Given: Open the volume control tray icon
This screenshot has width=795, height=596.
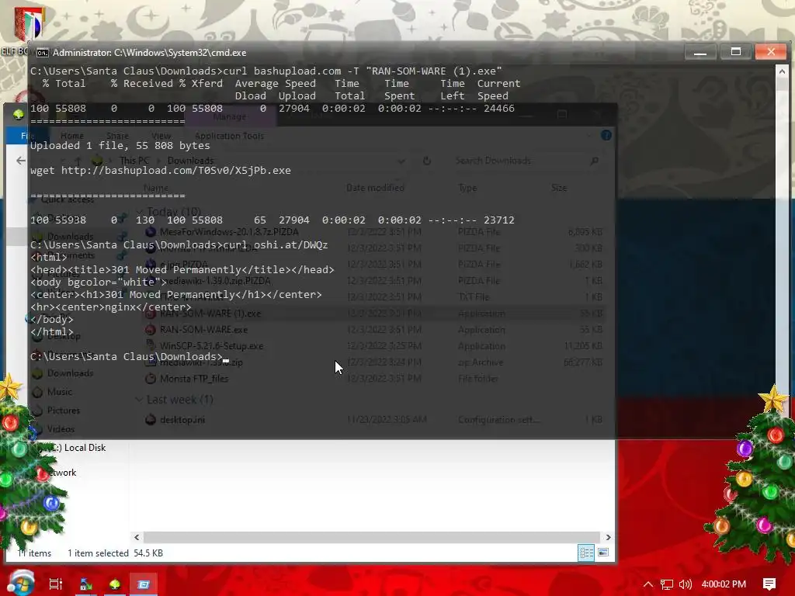Looking at the screenshot, I should (685, 584).
